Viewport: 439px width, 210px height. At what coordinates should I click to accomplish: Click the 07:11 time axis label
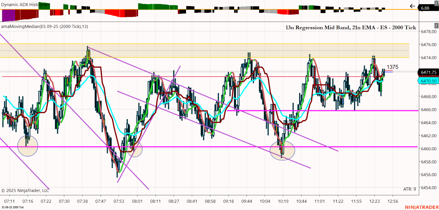coord(10,201)
